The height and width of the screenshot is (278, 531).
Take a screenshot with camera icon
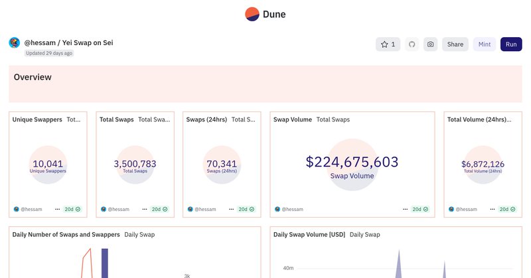point(430,44)
